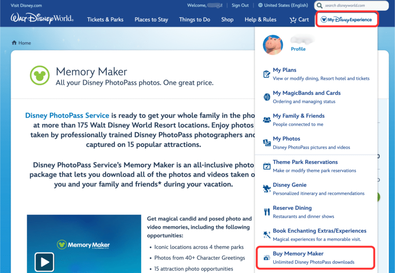Screen dimensions: 395x273
Task: Click the globe icon by United States
Action: coord(260,5)
